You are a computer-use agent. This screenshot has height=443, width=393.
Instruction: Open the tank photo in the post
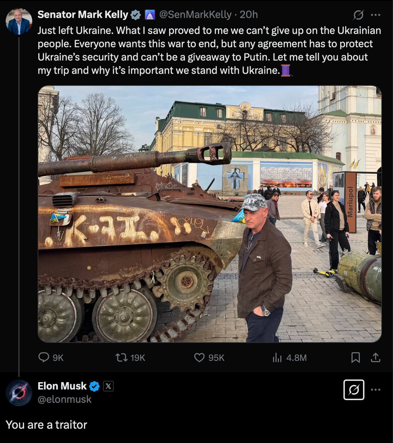click(209, 214)
